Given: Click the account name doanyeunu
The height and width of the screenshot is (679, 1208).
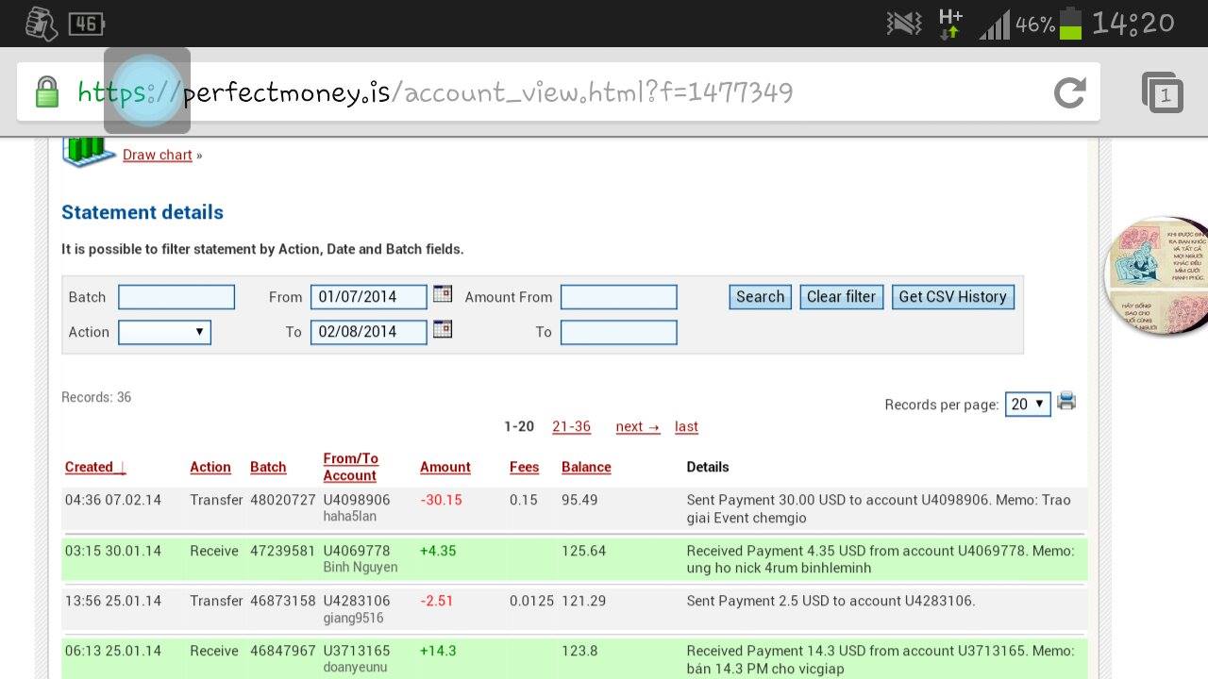Looking at the screenshot, I should [355, 668].
